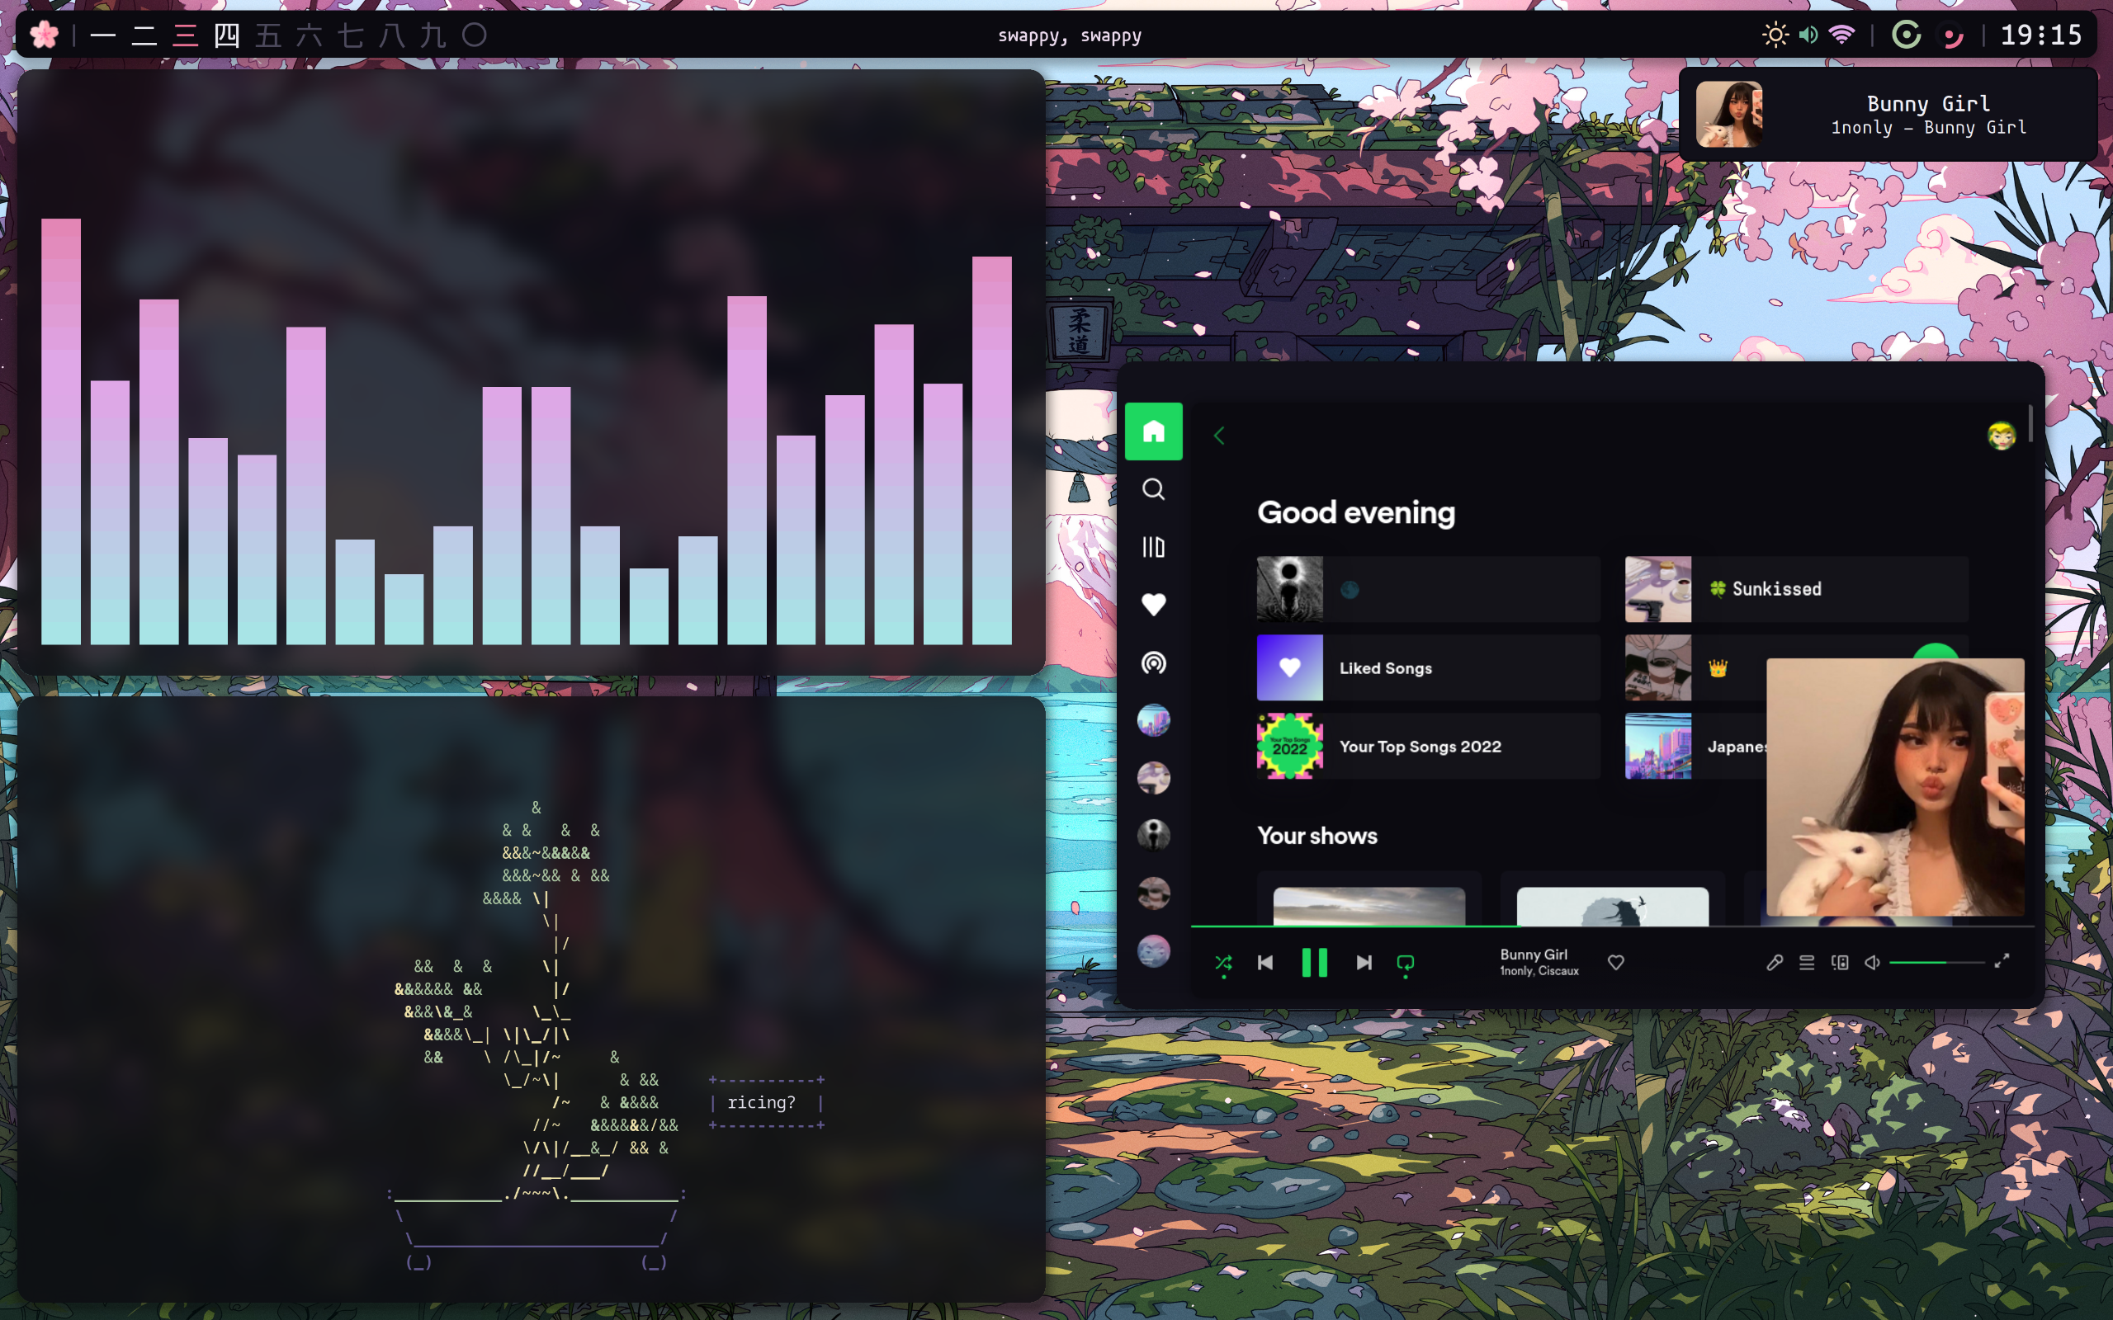The width and height of the screenshot is (2113, 1320).
Task: Switch to workspace 一 in top bar
Action: 103,35
